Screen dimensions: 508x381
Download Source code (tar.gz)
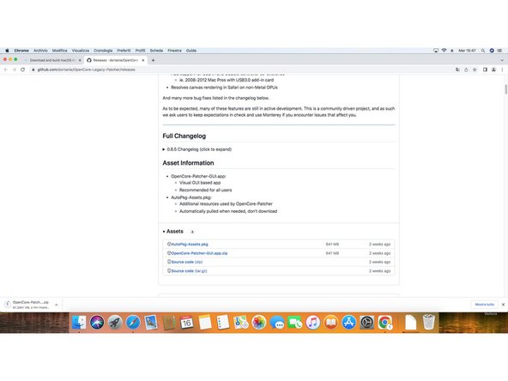[189, 271]
